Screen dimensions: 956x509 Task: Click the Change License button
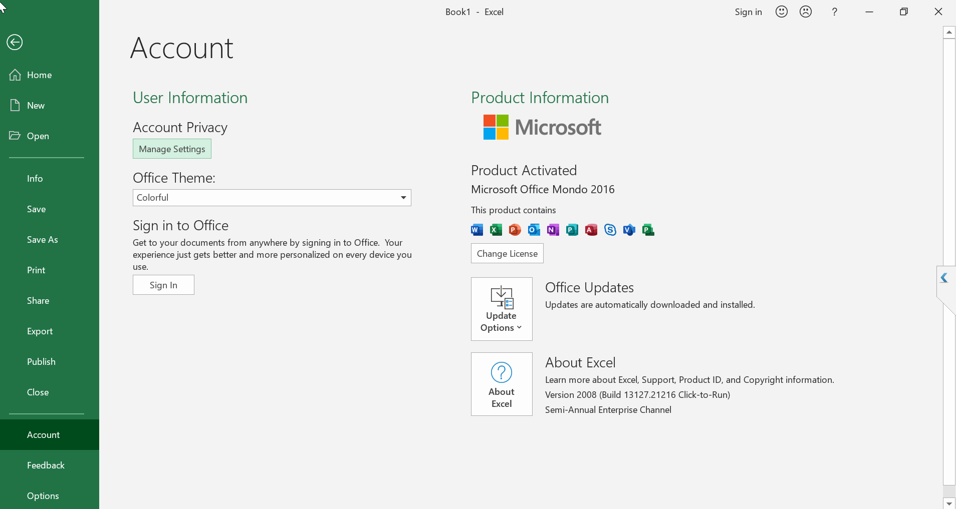[x=507, y=253]
